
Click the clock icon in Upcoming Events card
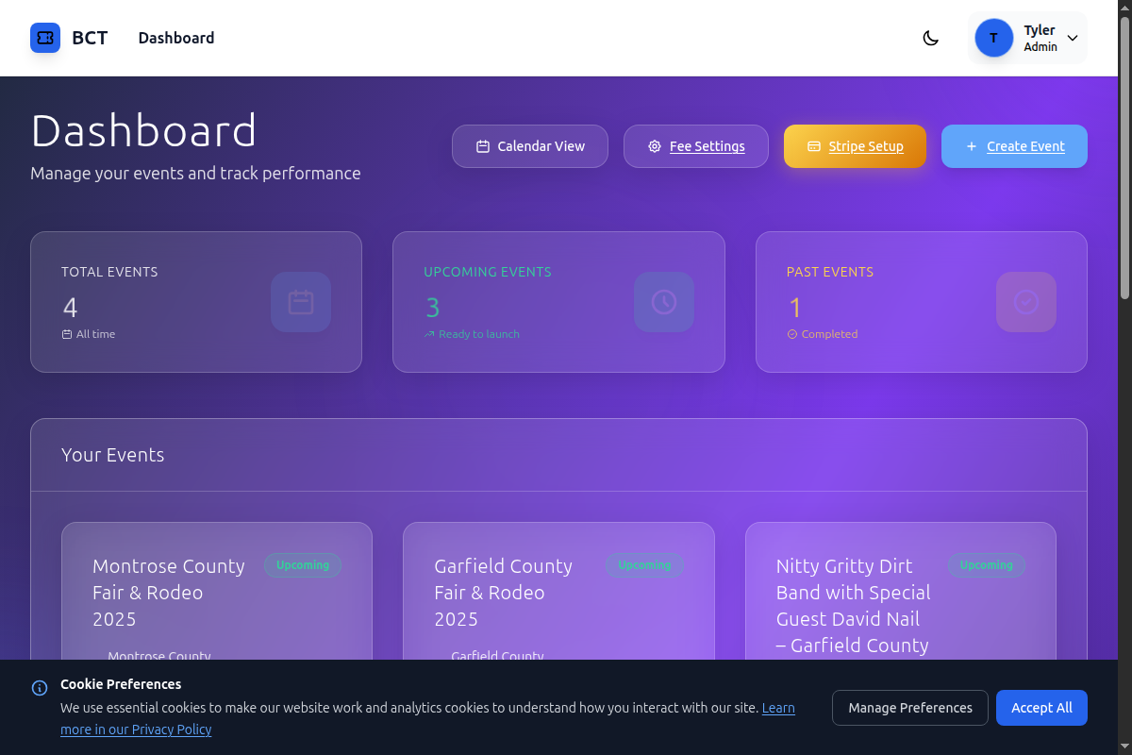[664, 302]
